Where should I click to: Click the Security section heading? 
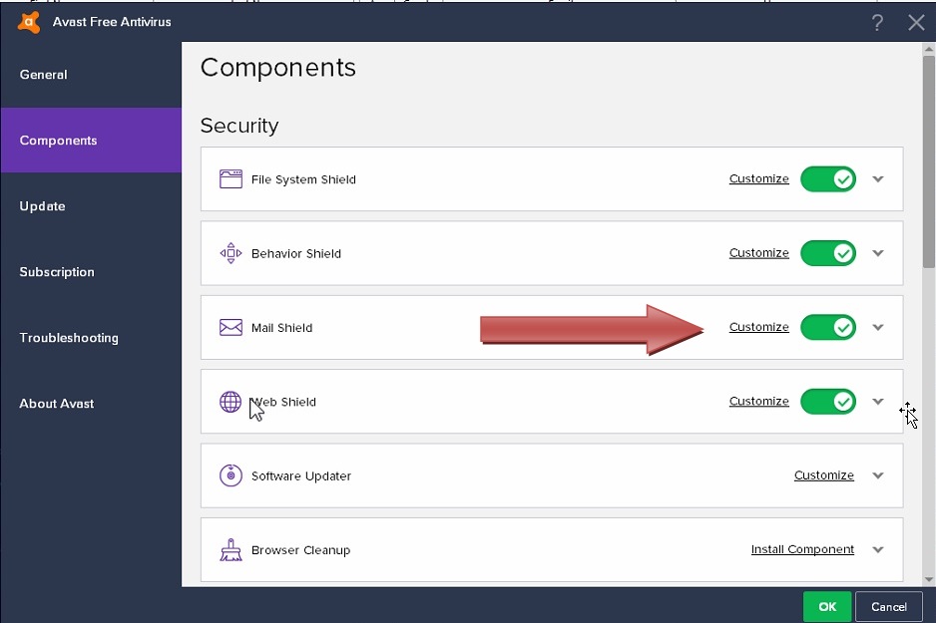point(239,126)
